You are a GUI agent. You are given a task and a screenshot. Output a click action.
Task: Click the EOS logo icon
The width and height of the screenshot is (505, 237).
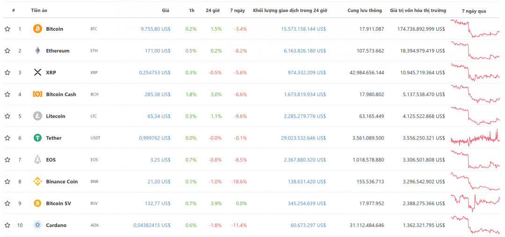click(38, 160)
